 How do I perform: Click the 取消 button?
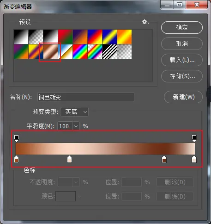click(x=182, y=44)
